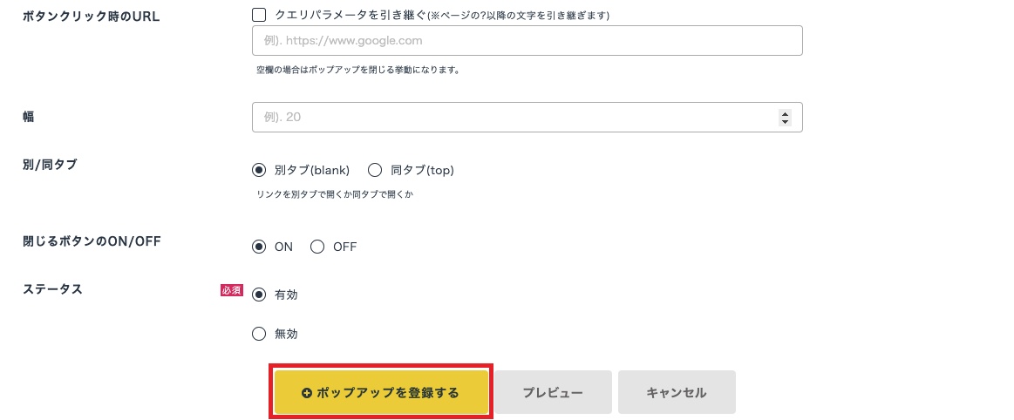1014x420 pixels.
Task: Click the ステータス field label
Action: coord(52,289)
